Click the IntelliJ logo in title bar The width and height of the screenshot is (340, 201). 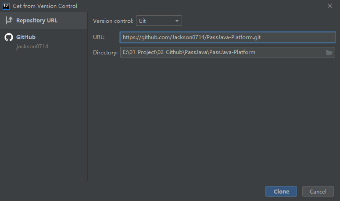click(x=6, y=6)
